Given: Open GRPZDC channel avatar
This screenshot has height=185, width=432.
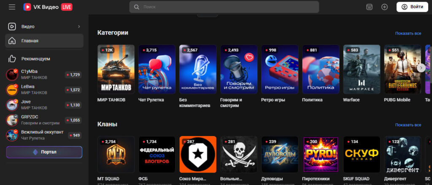Looking at the screenshot, I should pos(12,120).
